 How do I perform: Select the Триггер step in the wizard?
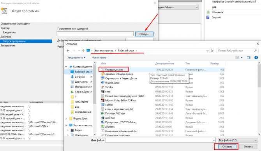point(5,28)
